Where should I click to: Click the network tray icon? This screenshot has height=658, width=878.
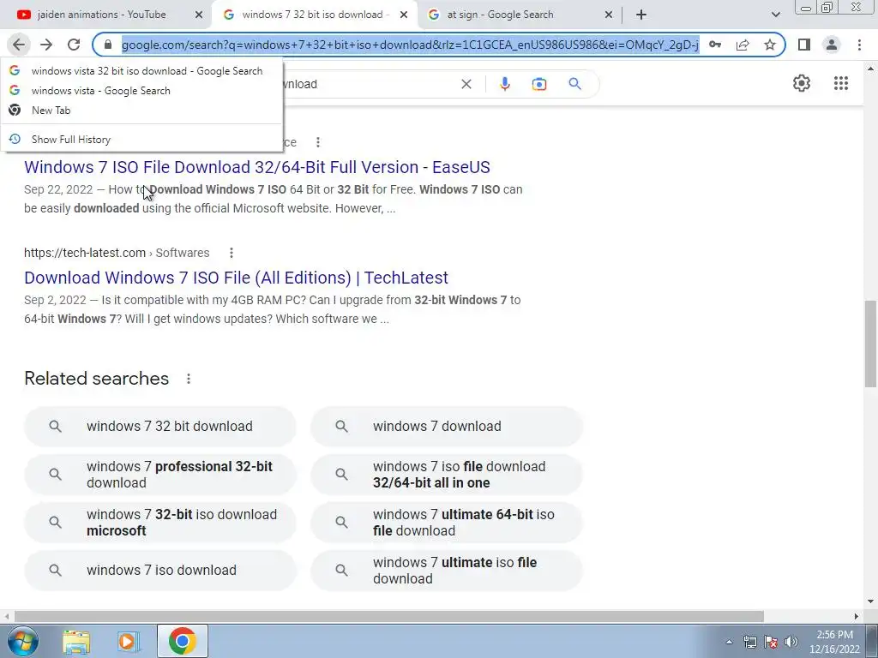pyautogui.click(x=749, y=642)
